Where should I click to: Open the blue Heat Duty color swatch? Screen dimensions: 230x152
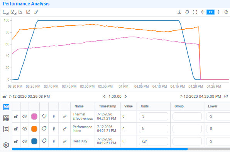(34, 141)
